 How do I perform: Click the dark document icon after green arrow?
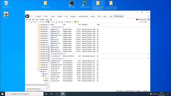click(x=48, y=22)
